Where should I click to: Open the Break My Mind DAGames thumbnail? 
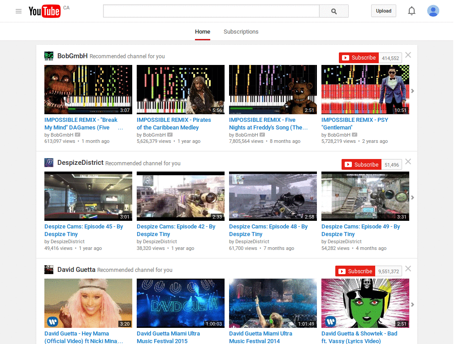[x=88, y=90]
